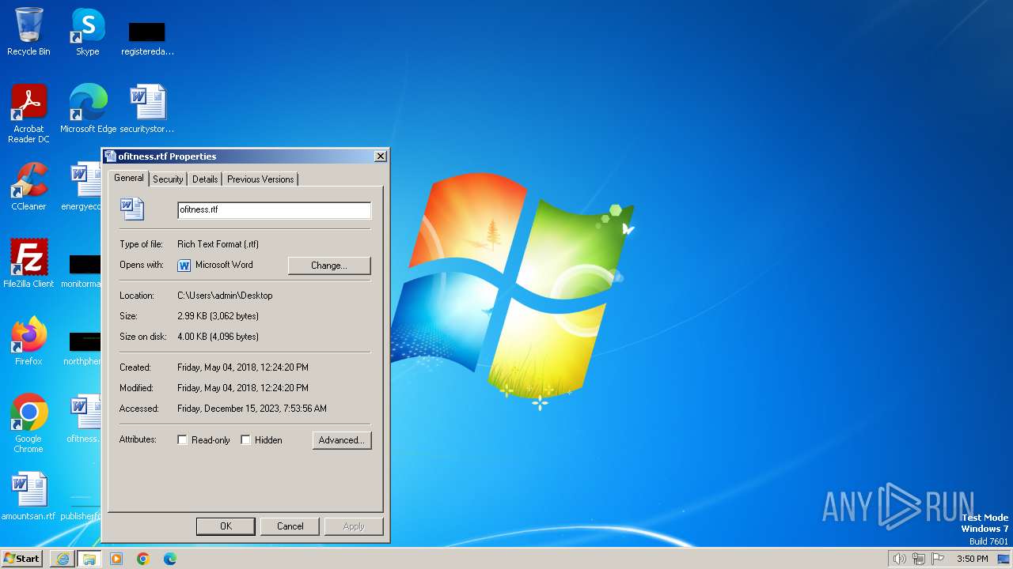Open Google Chrome desktop shortcut
This screenshot has width=1013, height=569.
click(x=28, y=424)
